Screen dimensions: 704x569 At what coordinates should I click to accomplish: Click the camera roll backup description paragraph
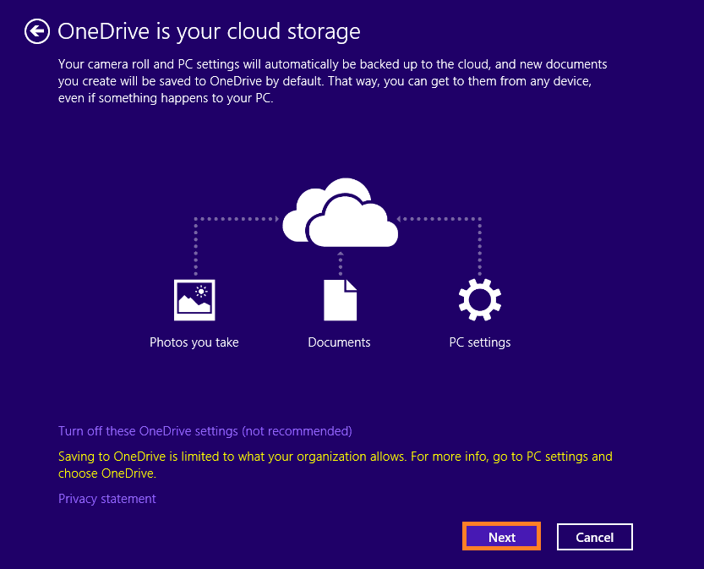pyautogui.click(x=333, y=81)
